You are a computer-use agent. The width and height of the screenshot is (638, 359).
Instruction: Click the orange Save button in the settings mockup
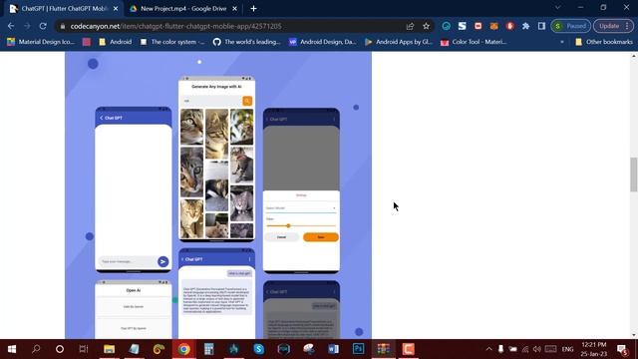[x=321, y=237]
